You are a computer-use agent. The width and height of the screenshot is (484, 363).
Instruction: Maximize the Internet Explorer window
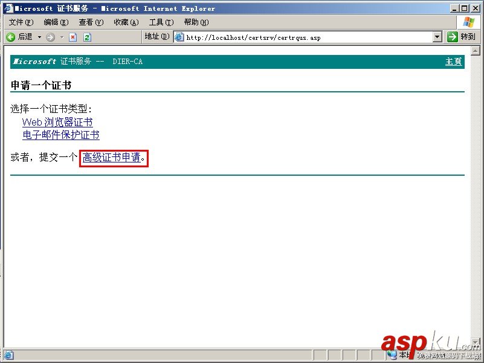tap(464, 8)
